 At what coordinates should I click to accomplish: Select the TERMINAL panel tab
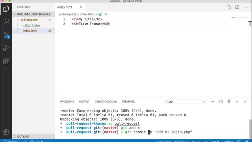128,102
